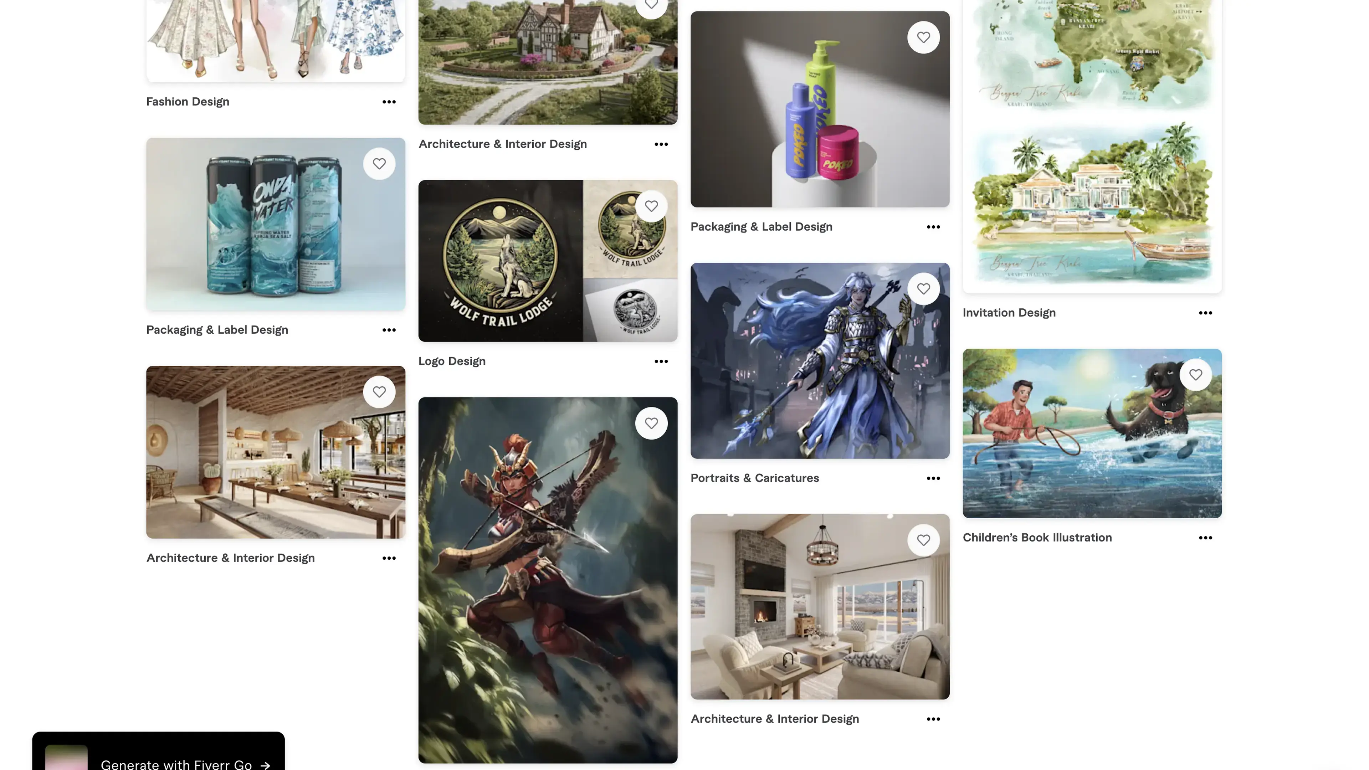
Task: Open more options for Fashion Design
Action: [389, 102]
